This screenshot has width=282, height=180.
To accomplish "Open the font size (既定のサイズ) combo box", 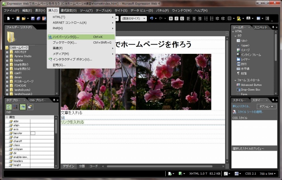I will click(133, 18).
